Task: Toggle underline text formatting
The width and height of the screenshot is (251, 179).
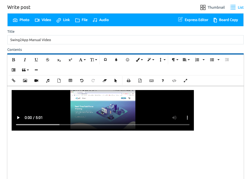Action: coord(36,60)
